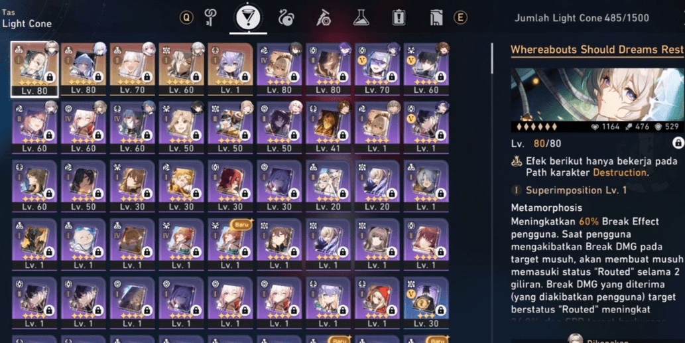Open the consumables flask tab
The image size is (685, 343).
tap(361, 18)
